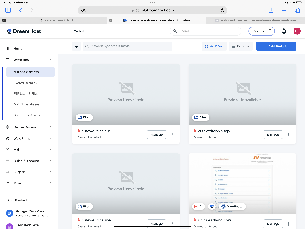The image size is (305, 229).
Task: Expand Domain Names section
Action: pyautogui.click(x=50, y=127)
